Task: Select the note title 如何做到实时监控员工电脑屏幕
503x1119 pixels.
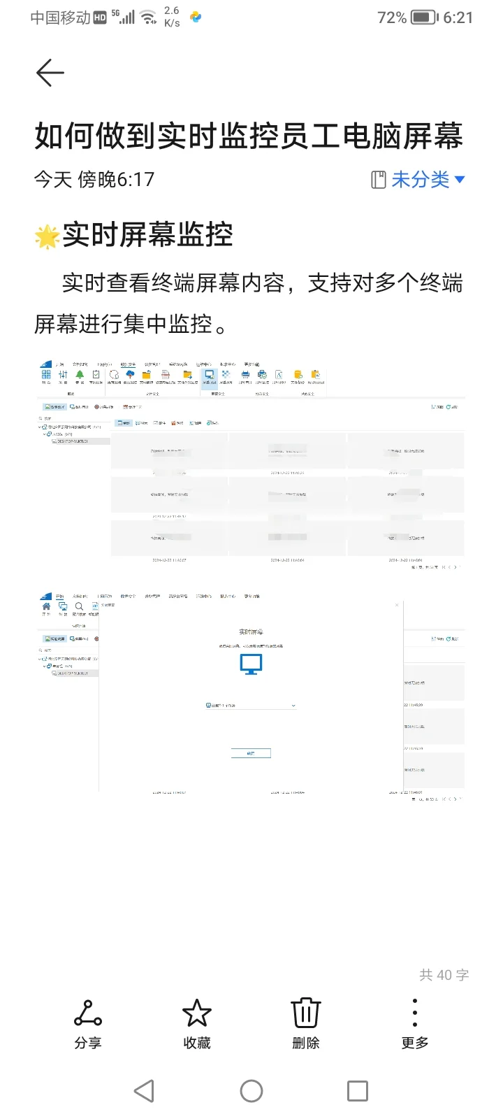Action: [x=249, y=136]
